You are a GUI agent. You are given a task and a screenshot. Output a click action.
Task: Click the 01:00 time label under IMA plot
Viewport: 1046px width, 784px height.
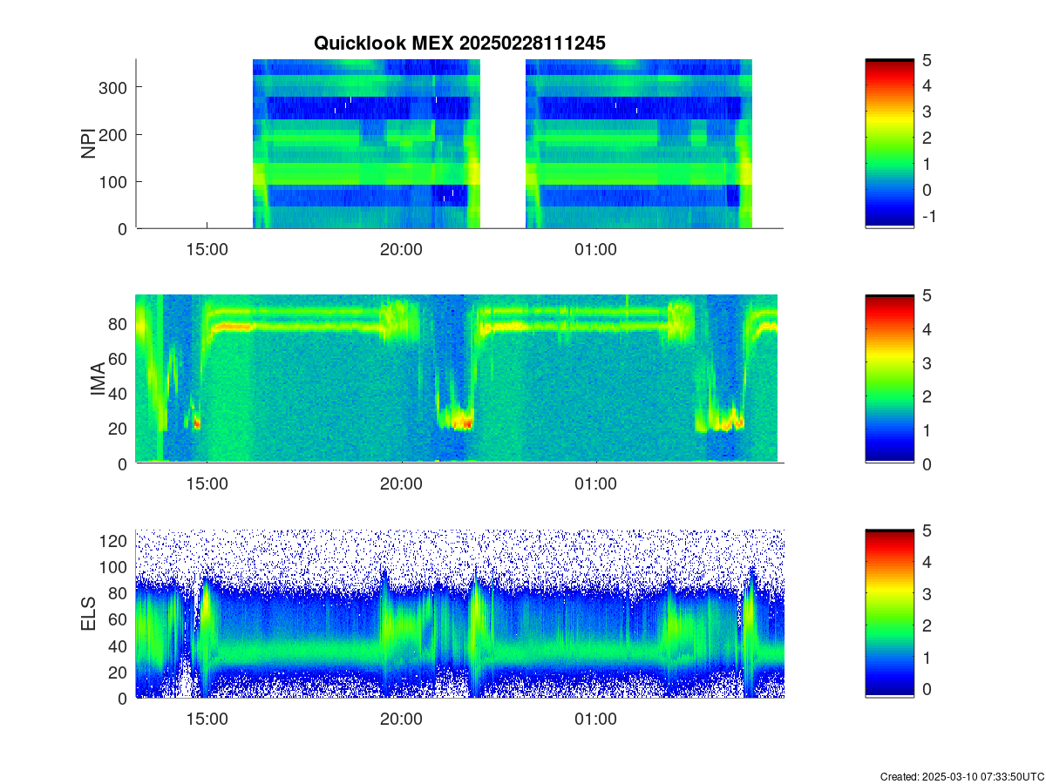(595, 484)
